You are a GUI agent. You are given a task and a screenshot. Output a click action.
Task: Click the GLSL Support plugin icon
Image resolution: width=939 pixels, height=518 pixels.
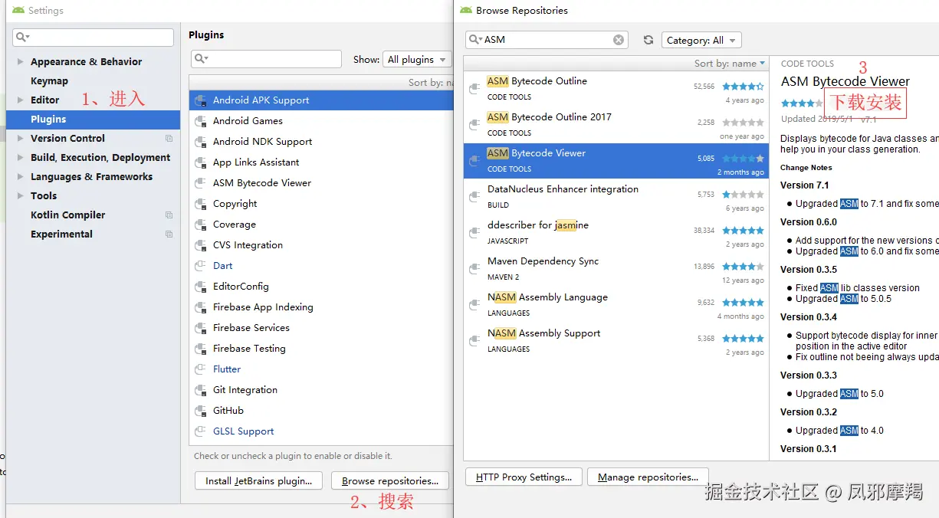pyautogui.click(x=200, y=431)
